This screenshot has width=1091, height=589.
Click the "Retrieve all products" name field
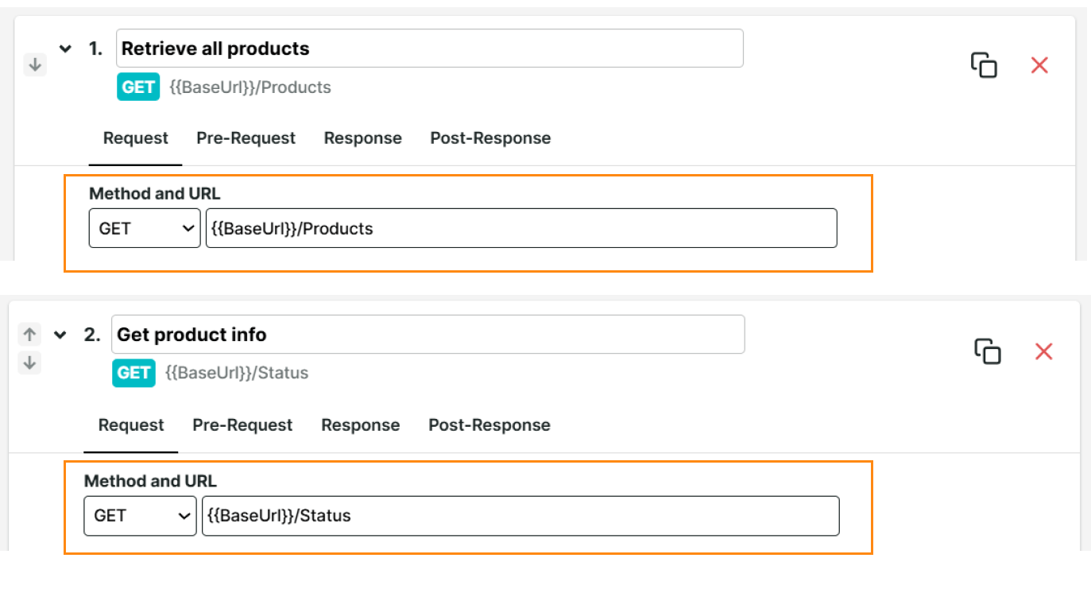click(x=429, y=48)
